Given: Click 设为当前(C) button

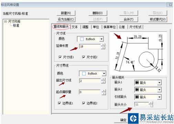Looking at the screenshot, I should [66, 19].
